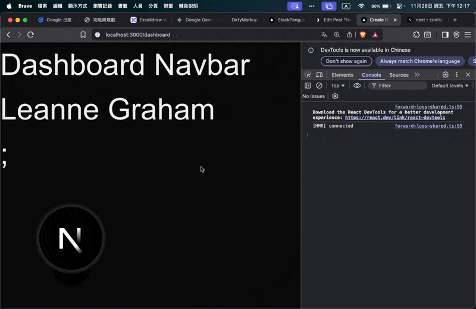Switch to the Elements tab
The image size is (476, 309).
(342, 75)
